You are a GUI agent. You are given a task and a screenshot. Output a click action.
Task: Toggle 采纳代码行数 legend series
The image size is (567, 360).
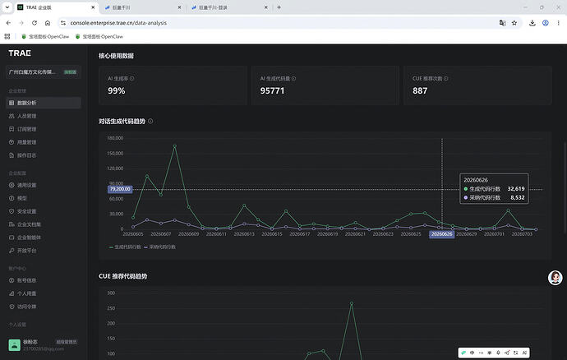tap(159, 247)
